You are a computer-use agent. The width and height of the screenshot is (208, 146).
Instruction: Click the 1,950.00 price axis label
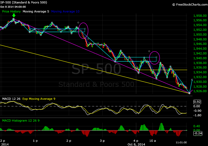pyautogui.click(x=200, y=35)
